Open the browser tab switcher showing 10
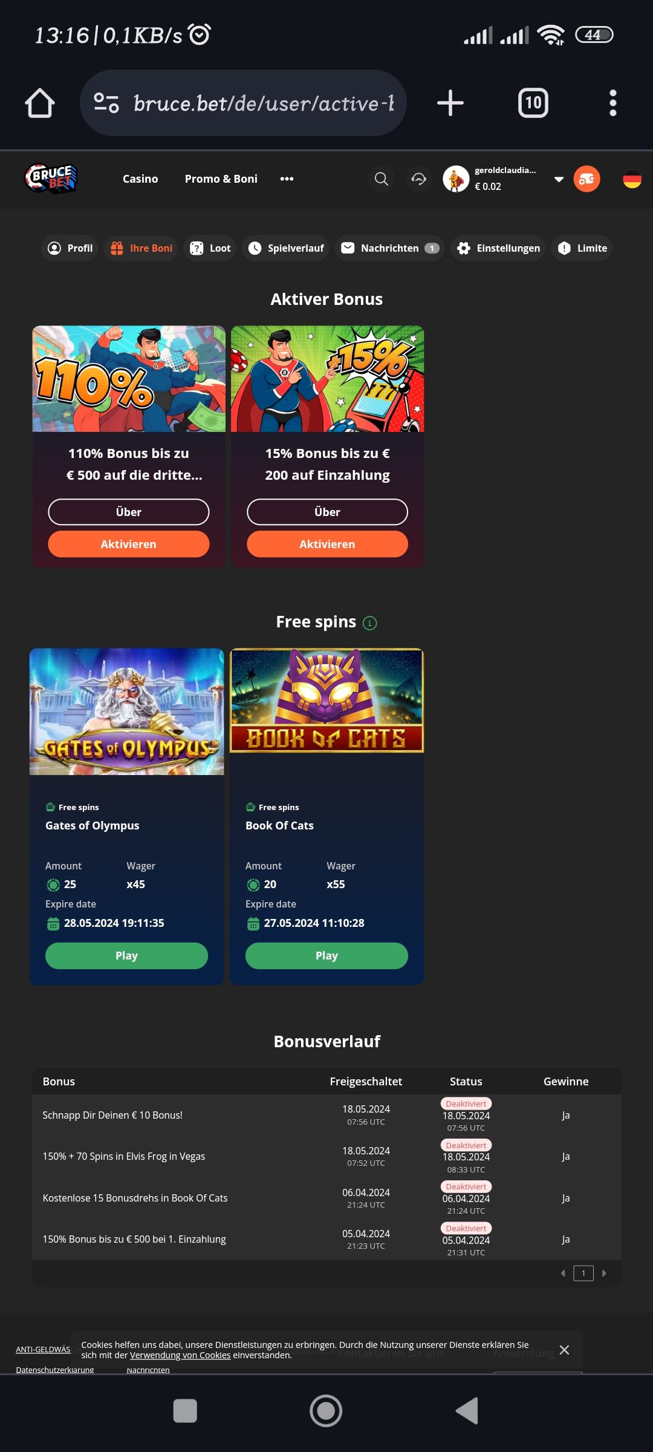The height and width of the screenshot is (1452, 653). tap(533, 103)
